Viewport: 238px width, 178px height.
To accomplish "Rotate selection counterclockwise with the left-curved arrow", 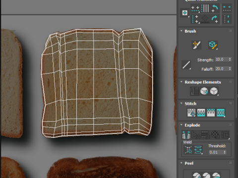I will tap(215, 8).
